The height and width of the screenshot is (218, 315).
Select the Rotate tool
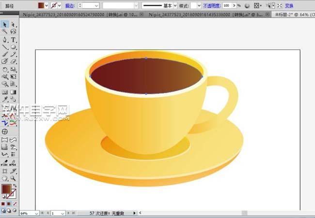click(x=5, y=70)
